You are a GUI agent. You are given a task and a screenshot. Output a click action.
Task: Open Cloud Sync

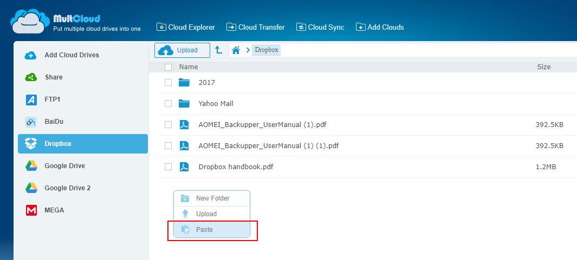point(320,27)
